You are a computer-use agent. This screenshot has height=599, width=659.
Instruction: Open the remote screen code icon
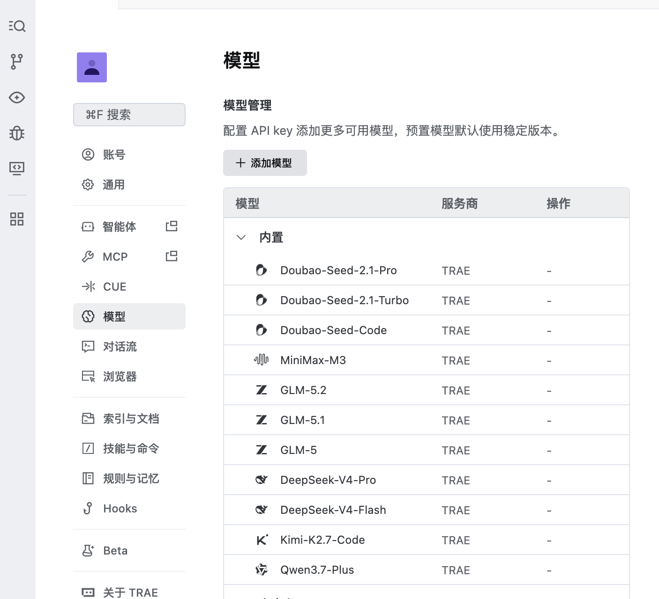[x=17, y=168]
